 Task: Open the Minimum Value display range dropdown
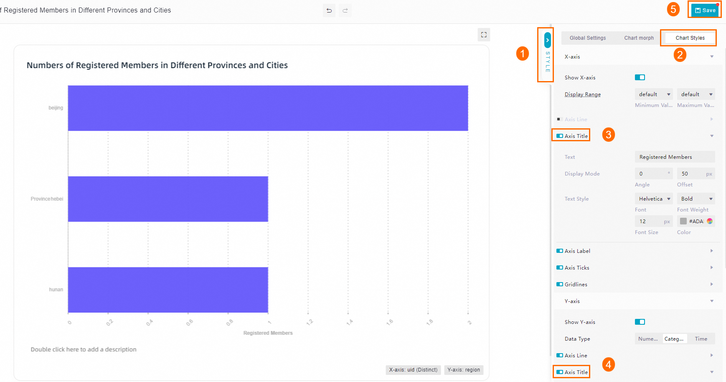click(x=654, y=94)
